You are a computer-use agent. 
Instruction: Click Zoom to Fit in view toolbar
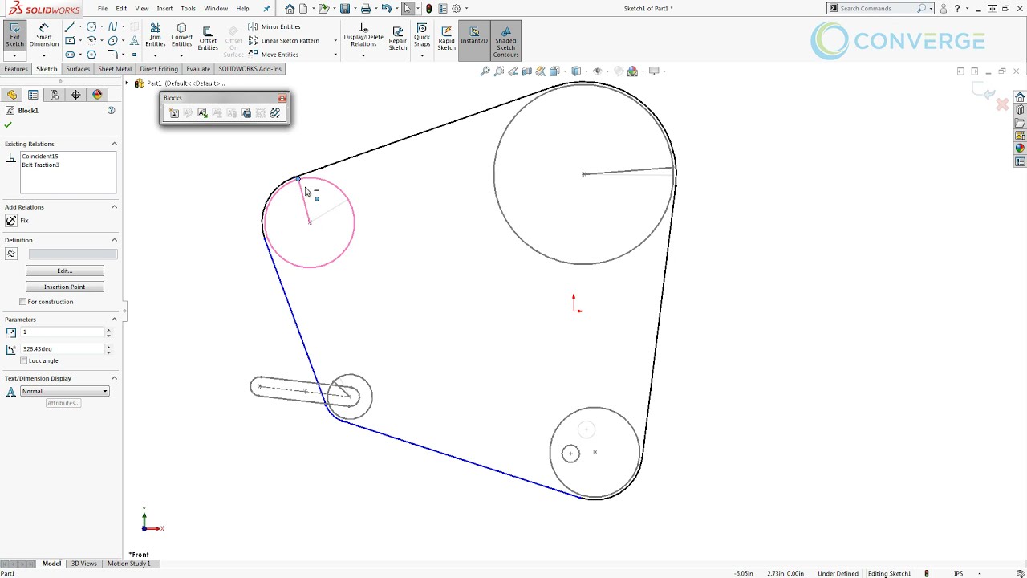(485, 71)
